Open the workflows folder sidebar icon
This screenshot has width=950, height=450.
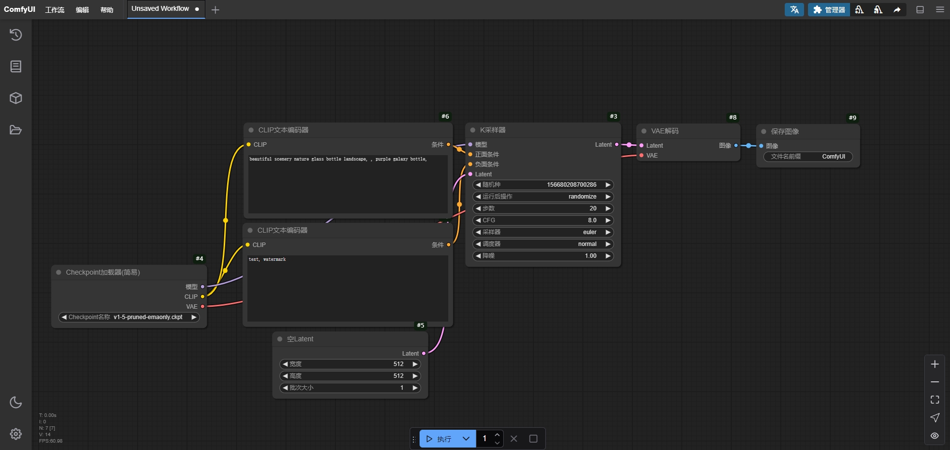coord(16,130)
